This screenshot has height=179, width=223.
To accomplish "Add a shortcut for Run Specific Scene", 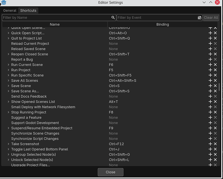I will tap(210, 75).
